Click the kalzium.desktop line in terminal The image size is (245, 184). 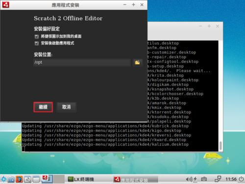[x=105, y=144]
